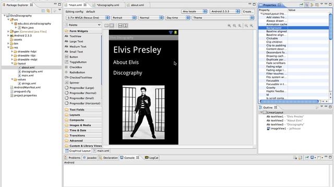
Task: Toggle Link with Editor in Package Explorer
Action: [49, 10]
